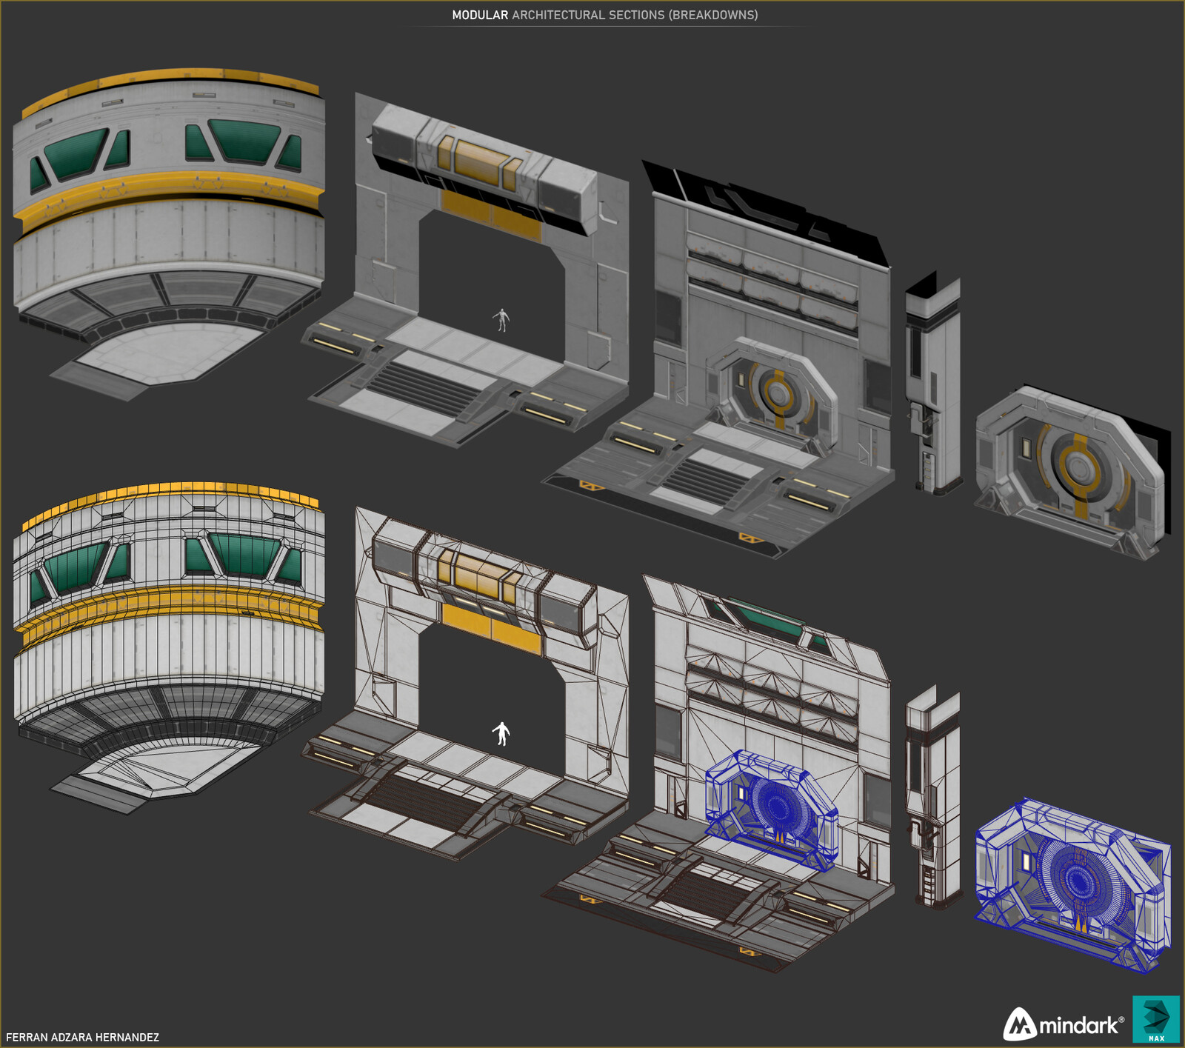This screenshot has width=1185, height=1048.
Task: Select the textured curved tower section render
Action: coord(169,233)
